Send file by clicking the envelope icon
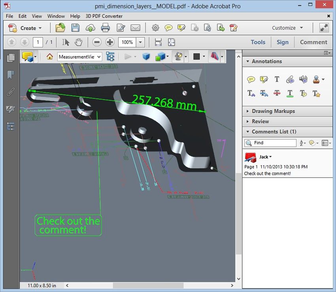The width and height of the screenshot is (336, 292). (136, 28)
